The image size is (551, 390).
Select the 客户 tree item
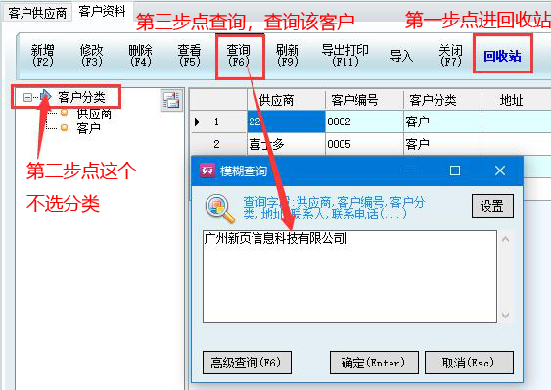[88, 128]
